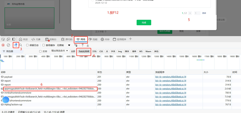Open the 无限制 throttling dropdown
Image resolution: width=241 pixels, height=113 pixels.
[64, 45]
